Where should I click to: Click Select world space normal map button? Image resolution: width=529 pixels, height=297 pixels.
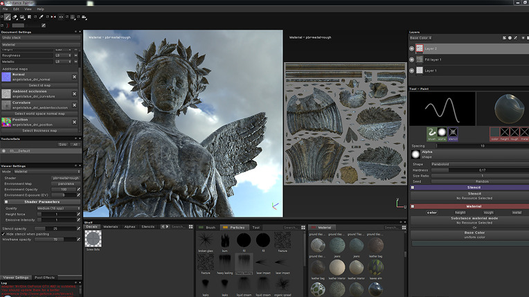click(39, 114)
